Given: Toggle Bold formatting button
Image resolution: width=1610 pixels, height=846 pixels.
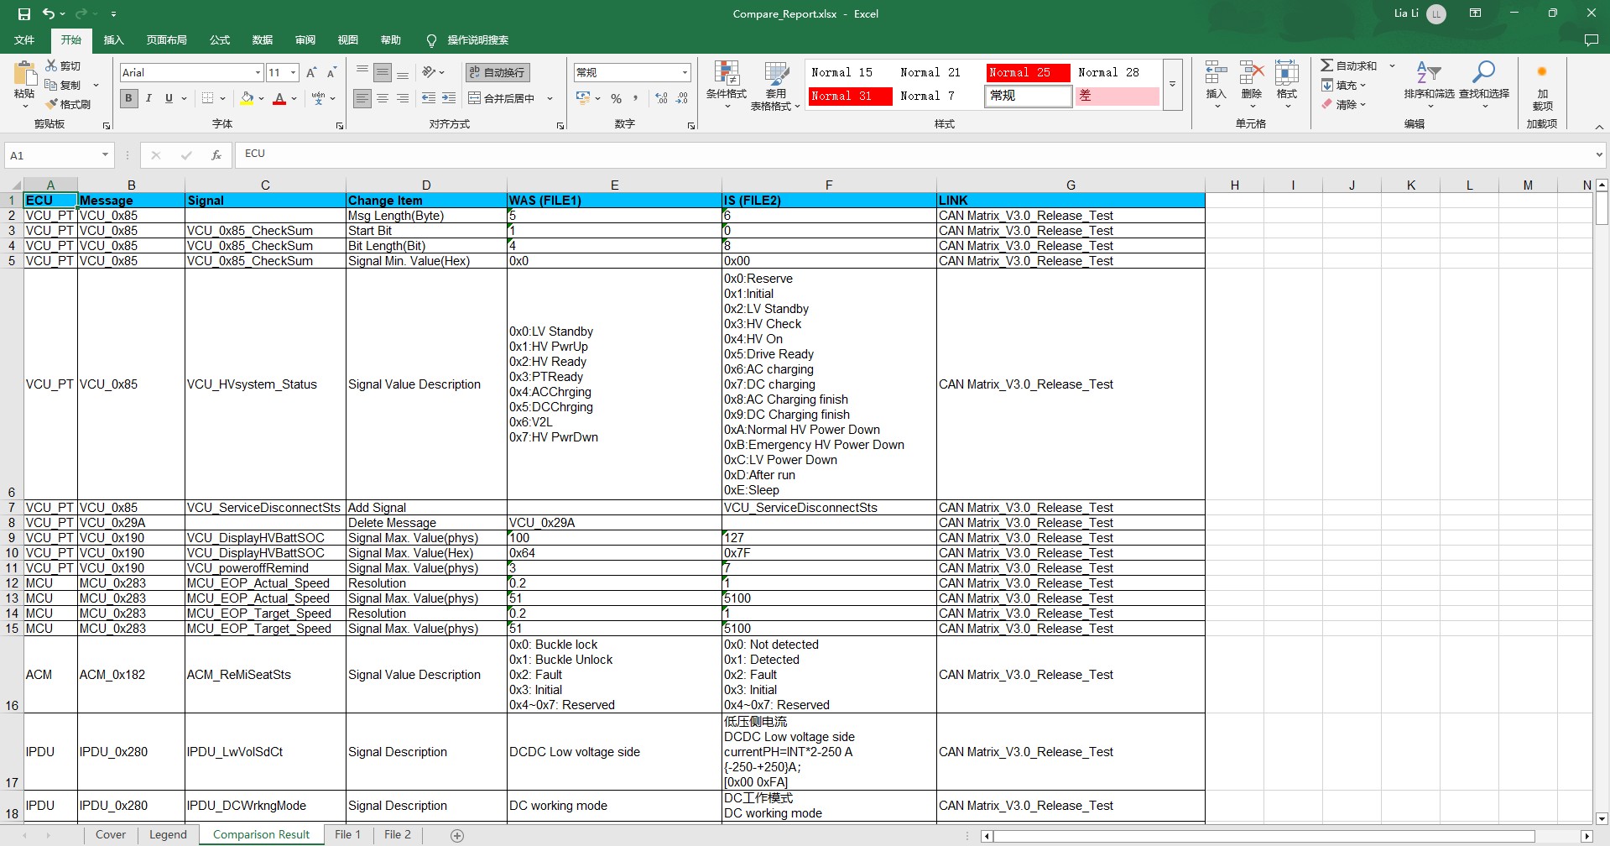Looking at the screenshot, I should [128, 98].
